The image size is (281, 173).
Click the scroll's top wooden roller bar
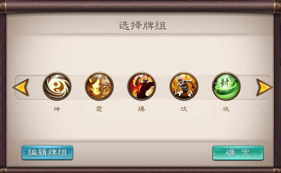141,6
